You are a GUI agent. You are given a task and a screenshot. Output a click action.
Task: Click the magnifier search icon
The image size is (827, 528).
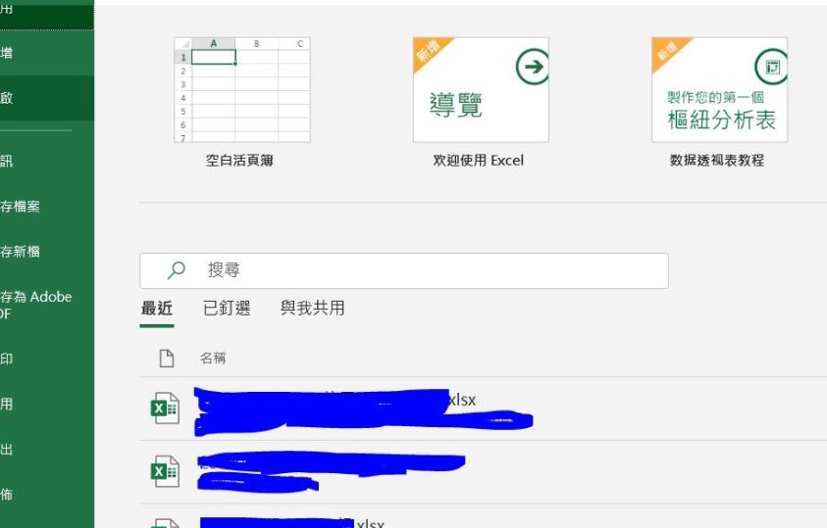(x=177, y=270)
